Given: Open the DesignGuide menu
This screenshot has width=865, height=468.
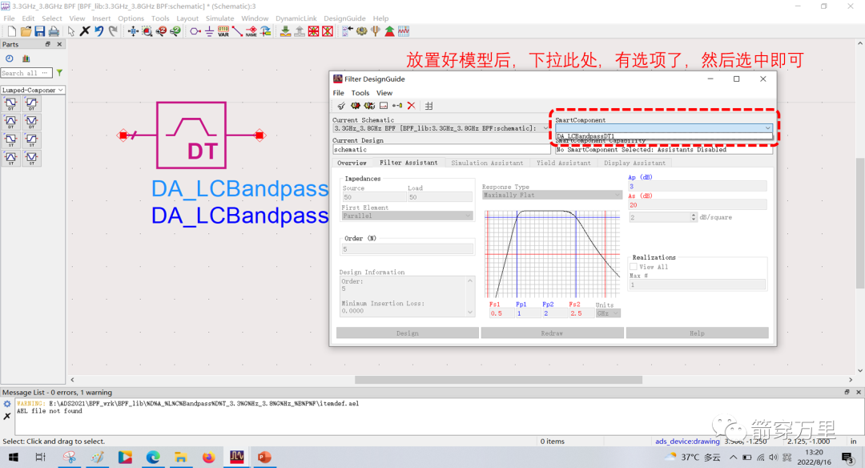Looking at the screenshot, I should [344, 18].
